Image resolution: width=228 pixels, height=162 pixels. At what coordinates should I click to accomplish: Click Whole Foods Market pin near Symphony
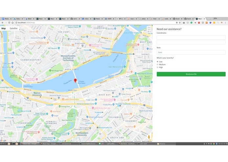click(87, 117)
